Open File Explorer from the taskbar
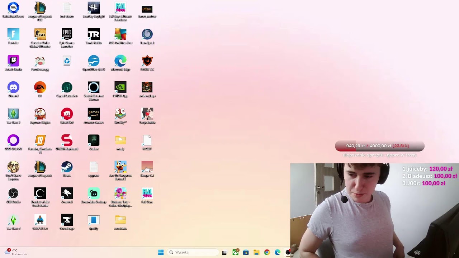The height and width of the screenshot is (258, 459). pyautogui.click(x=256, y=252)
